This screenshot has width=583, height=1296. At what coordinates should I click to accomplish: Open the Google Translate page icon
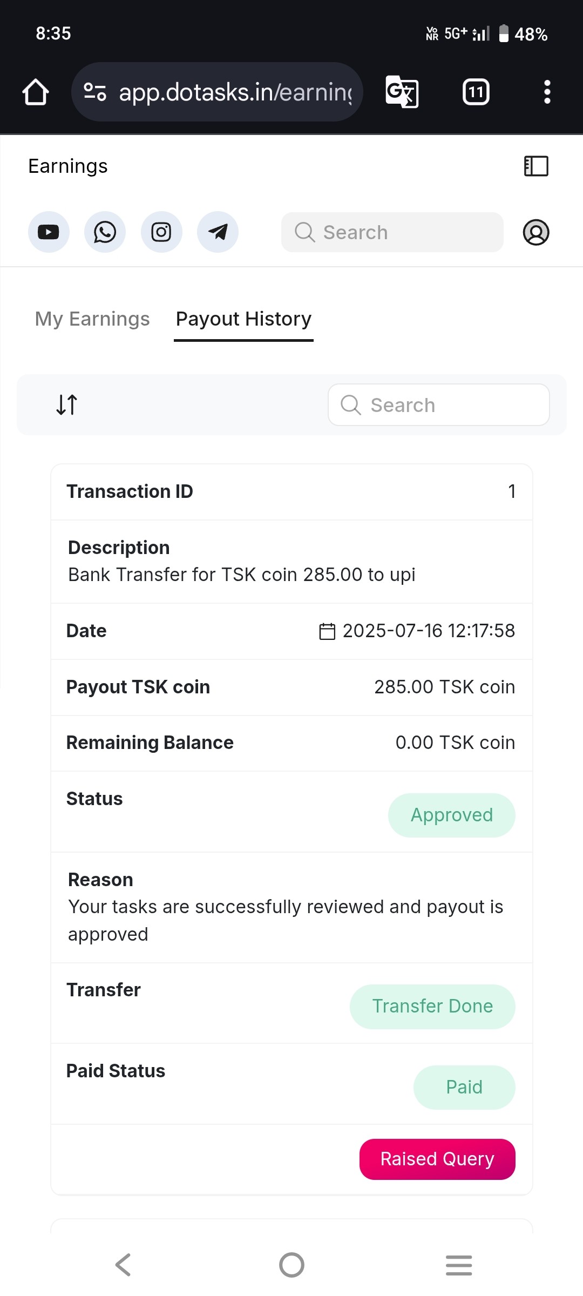point(402,92)
